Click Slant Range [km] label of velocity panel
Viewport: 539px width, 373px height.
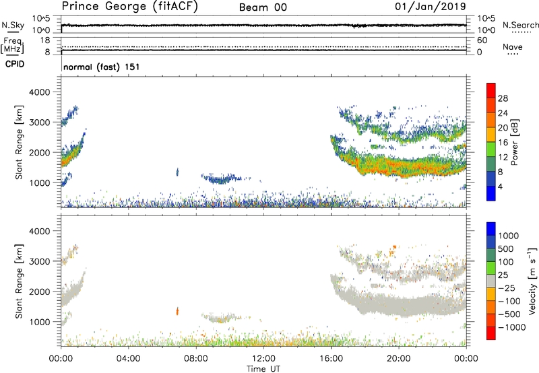19,281
